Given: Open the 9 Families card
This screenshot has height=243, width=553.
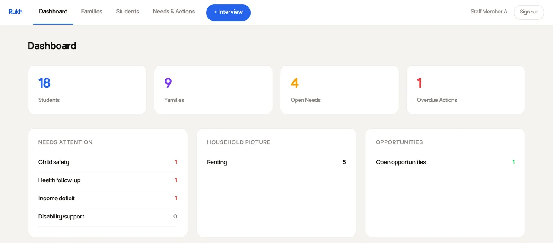Looking at the screenshot, I should [213, 90].
